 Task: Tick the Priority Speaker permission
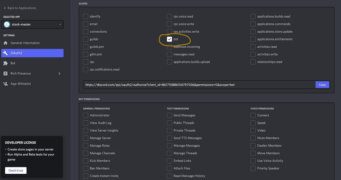click(253, 169)
